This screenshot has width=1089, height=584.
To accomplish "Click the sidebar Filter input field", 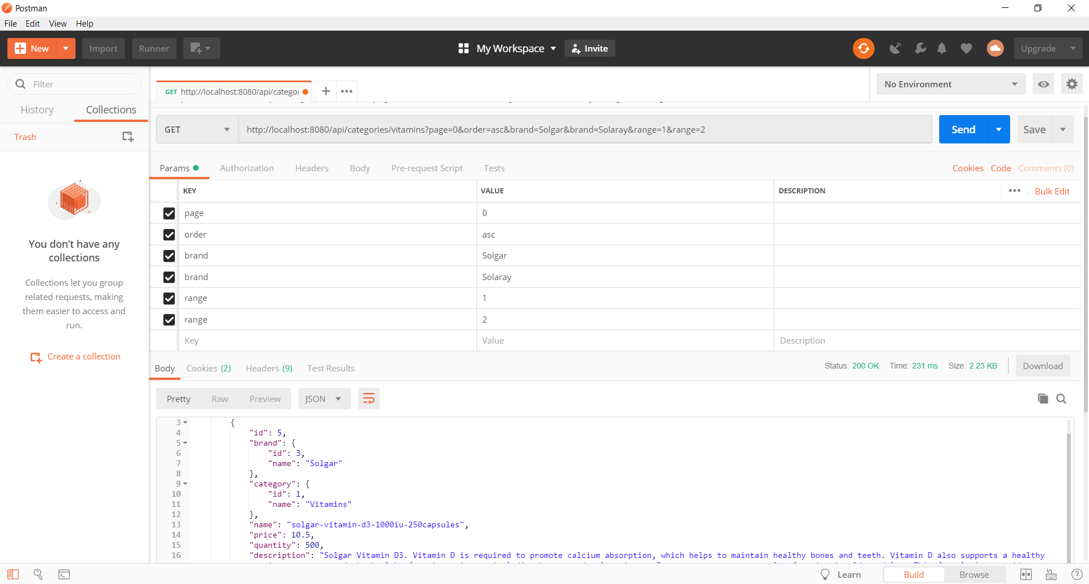I will 74,84.
